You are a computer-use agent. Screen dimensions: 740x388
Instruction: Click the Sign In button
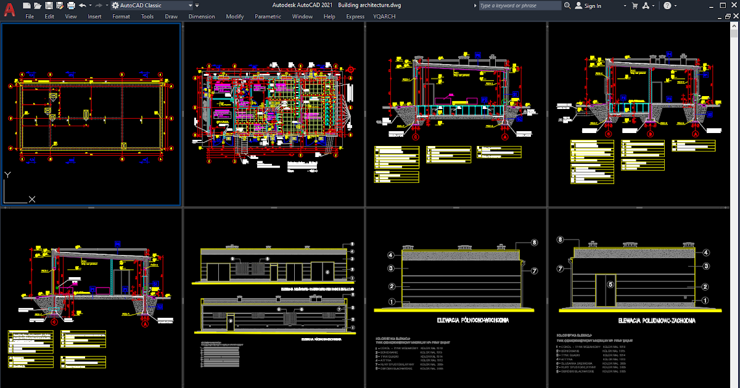591,5
